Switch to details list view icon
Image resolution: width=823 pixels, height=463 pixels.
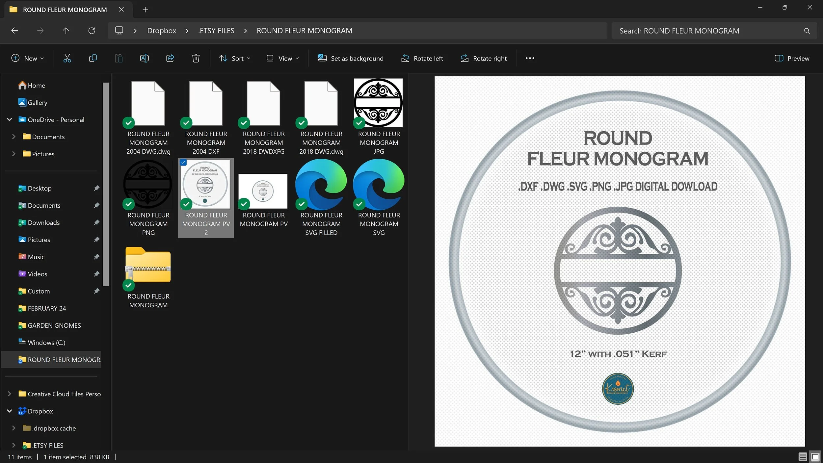point(802,457)
